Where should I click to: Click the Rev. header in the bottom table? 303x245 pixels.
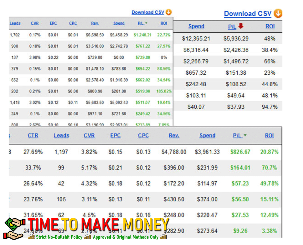(x=174, y=136)
